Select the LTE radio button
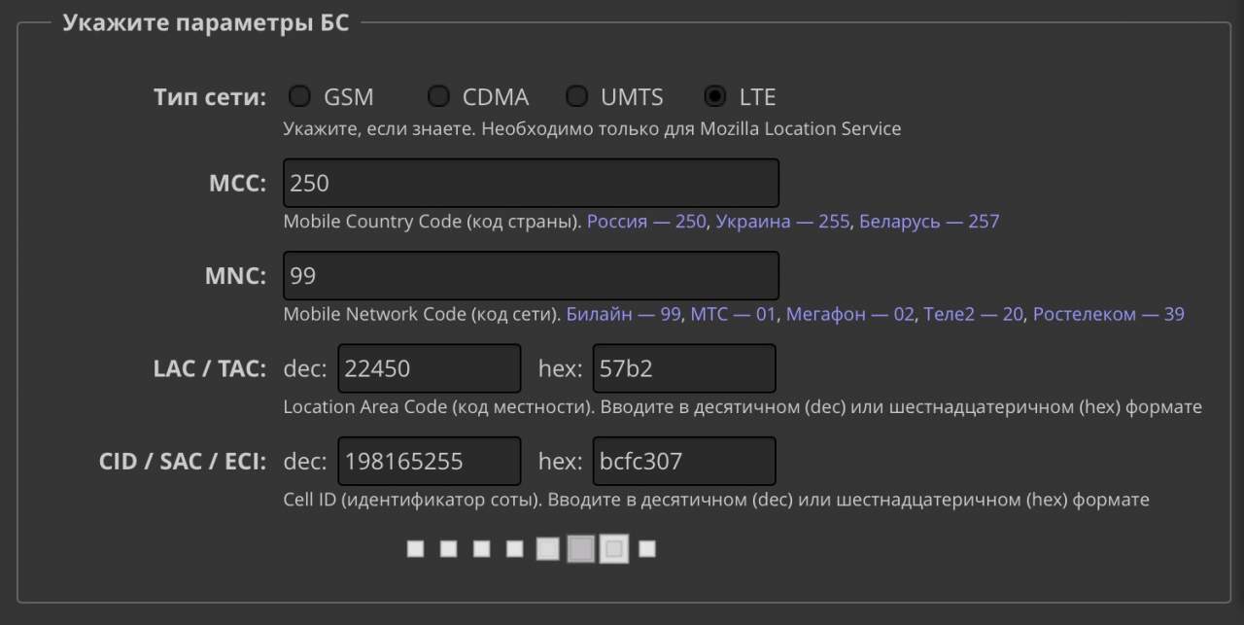Screen dimensions: 1244x625 [715, 97]
